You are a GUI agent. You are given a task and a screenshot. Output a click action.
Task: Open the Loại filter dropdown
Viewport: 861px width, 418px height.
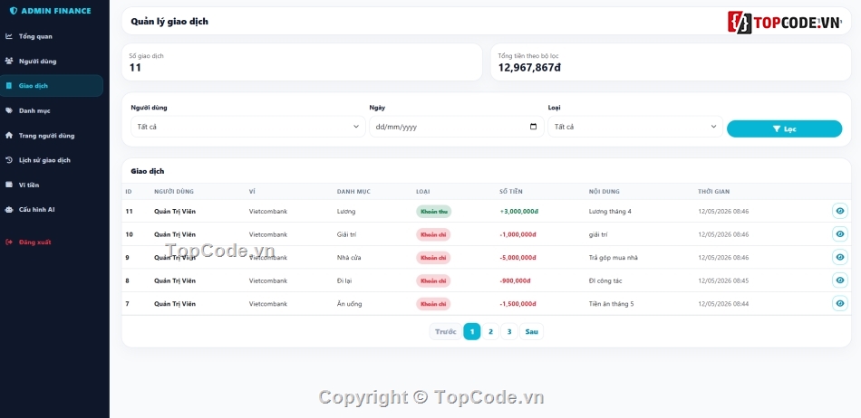coord(635,127)
